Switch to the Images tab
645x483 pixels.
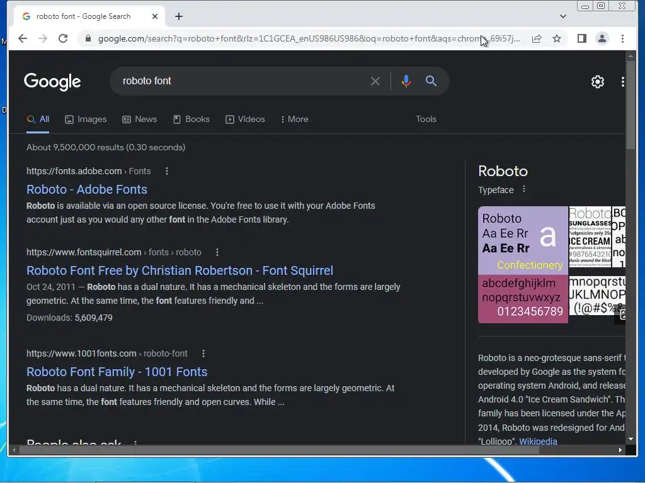[x=86, y=119]
